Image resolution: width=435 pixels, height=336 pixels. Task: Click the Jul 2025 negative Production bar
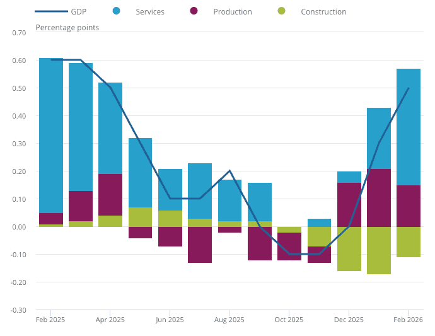200,245
